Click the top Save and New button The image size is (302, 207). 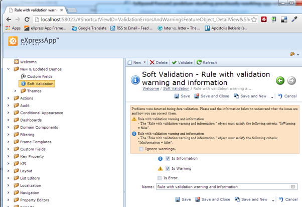pyautogui.click(x=250, y=96)
